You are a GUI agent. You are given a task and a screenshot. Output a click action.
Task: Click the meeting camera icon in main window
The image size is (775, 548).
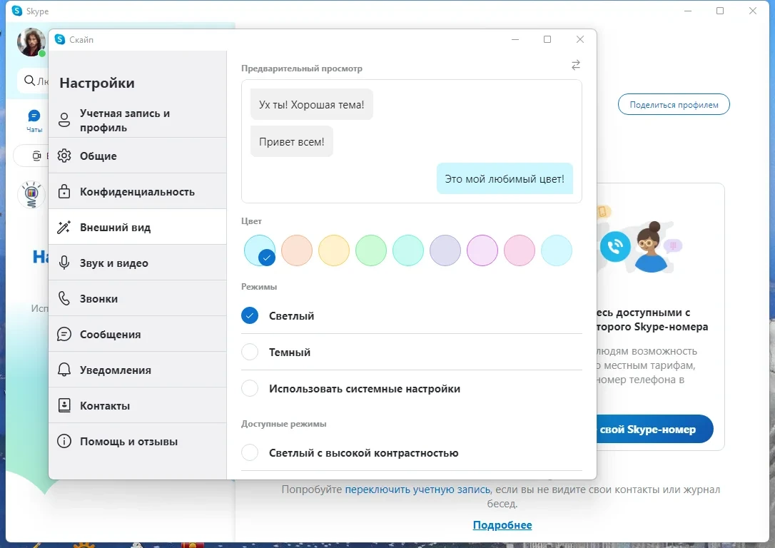tap(36, 156)
